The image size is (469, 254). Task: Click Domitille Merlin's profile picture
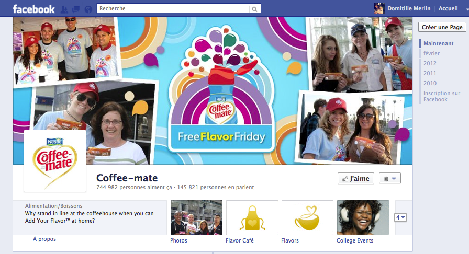(x=379, y=8)
